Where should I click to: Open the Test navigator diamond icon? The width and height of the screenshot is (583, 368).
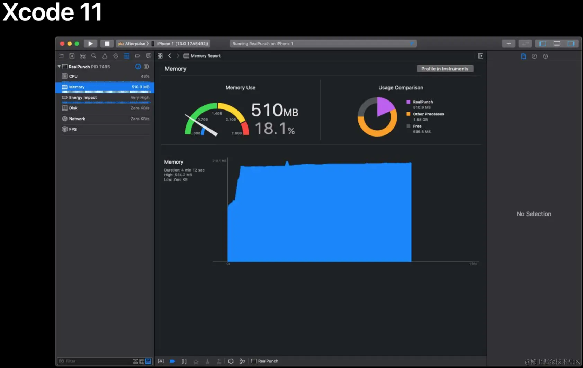coord(116,56)
